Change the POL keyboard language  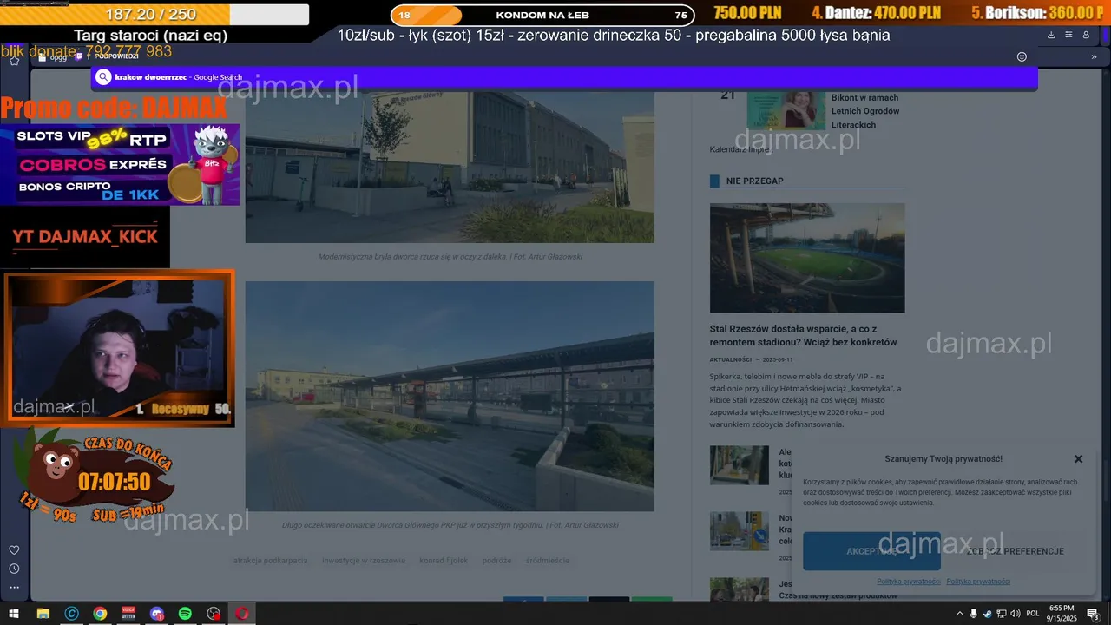coord(1033,614)
